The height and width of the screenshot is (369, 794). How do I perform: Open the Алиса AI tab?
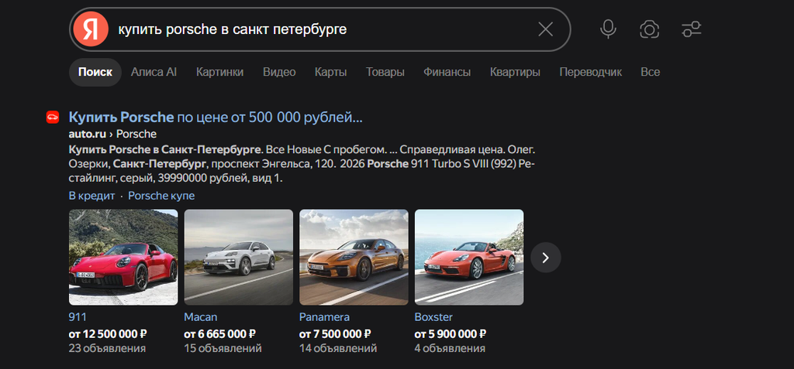click(154, 72)
